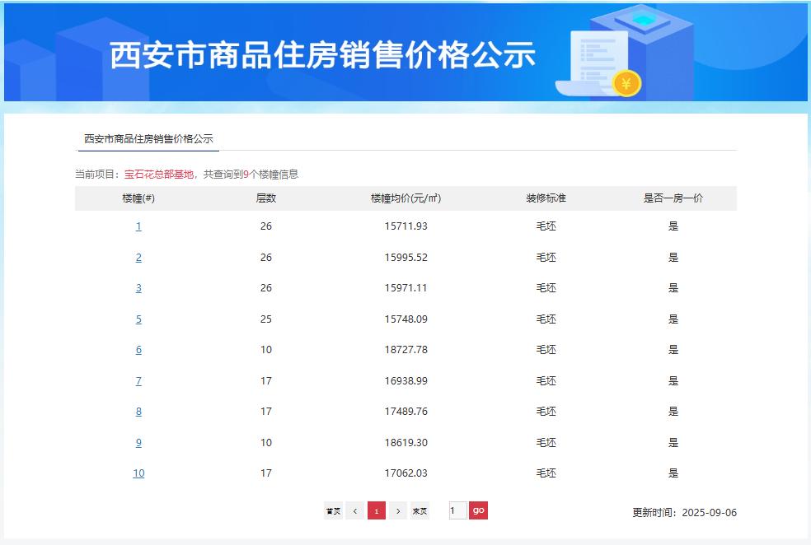
Task: Click the 楼幢均价(元/㎡) column header
Action: click(406, 198)
